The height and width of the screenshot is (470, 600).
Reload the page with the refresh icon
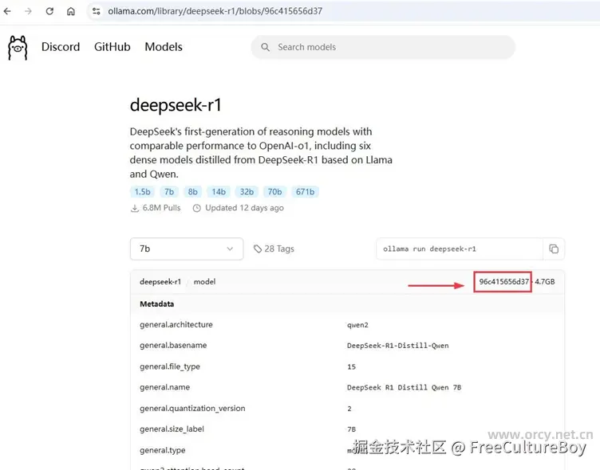[49, 11]
